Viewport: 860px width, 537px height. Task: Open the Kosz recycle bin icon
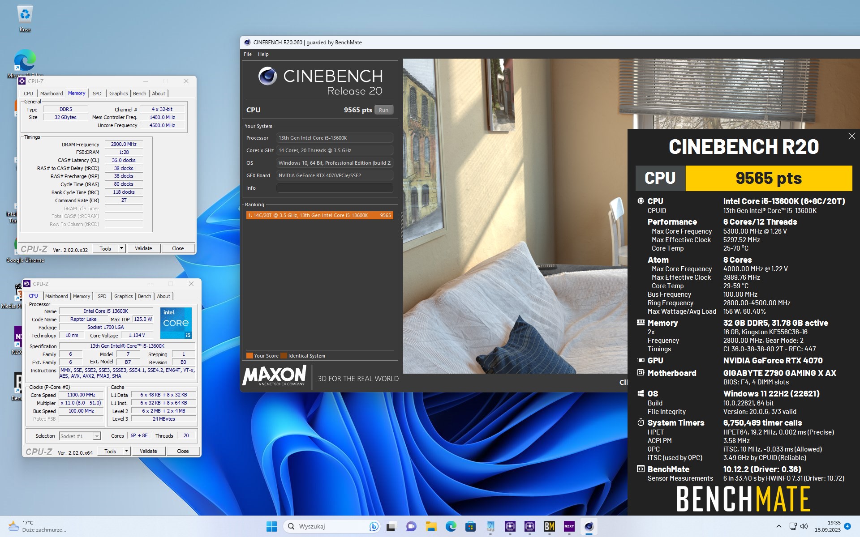point(25,18)
